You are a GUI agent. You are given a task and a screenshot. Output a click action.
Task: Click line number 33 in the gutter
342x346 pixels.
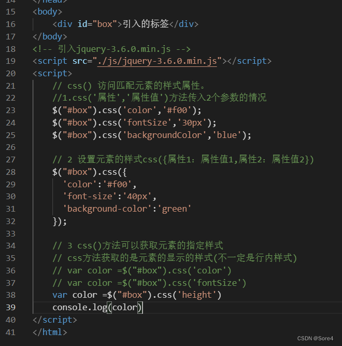click(10, 233)
